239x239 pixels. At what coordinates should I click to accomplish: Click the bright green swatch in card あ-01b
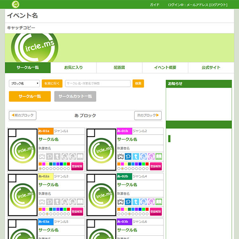point(143,164)
